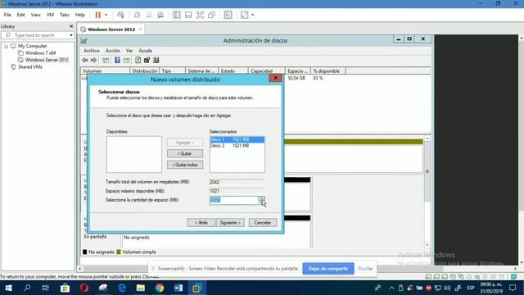Open VMware Tabs menu

65,15
